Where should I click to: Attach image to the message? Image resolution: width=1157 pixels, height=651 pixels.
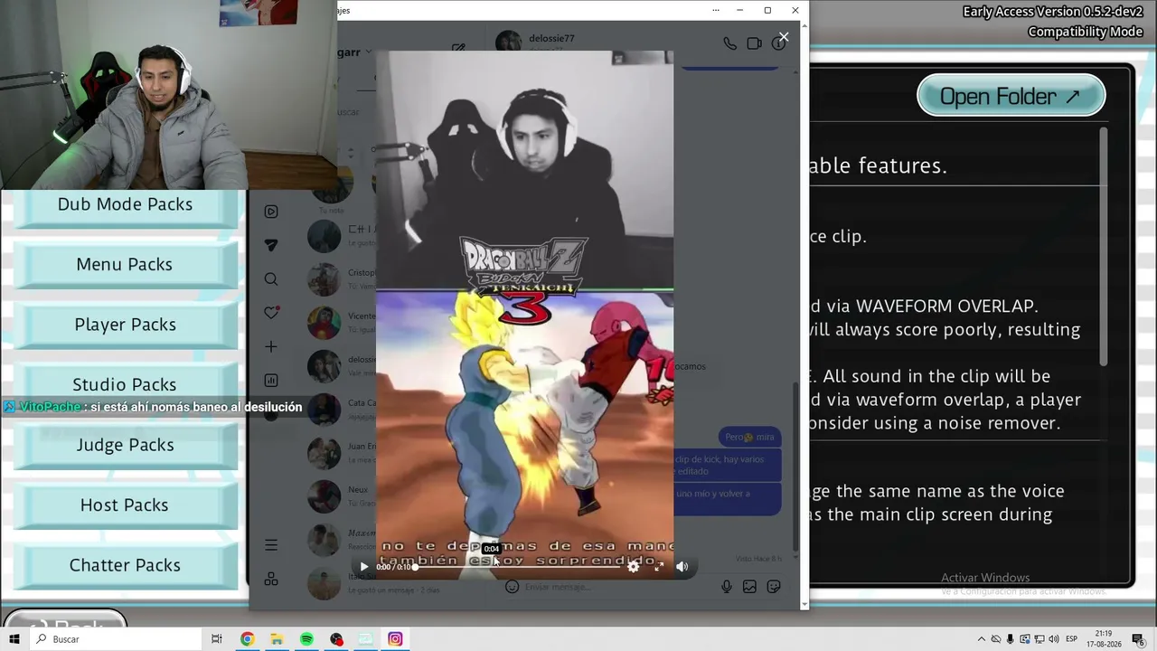point(749,587)
